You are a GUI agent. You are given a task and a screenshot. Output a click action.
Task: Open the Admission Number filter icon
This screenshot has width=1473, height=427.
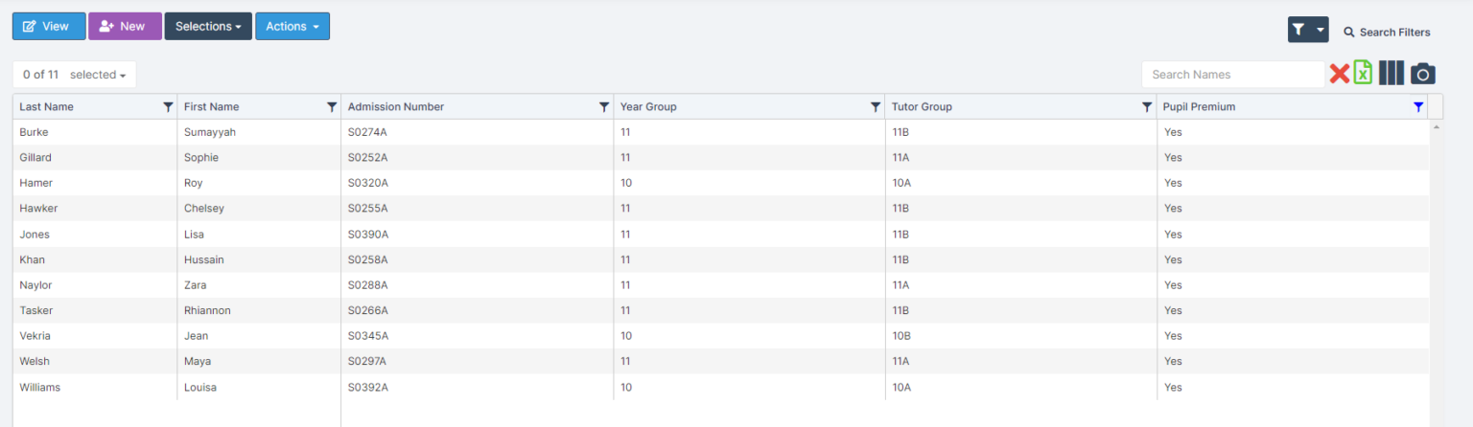[604, 107]
